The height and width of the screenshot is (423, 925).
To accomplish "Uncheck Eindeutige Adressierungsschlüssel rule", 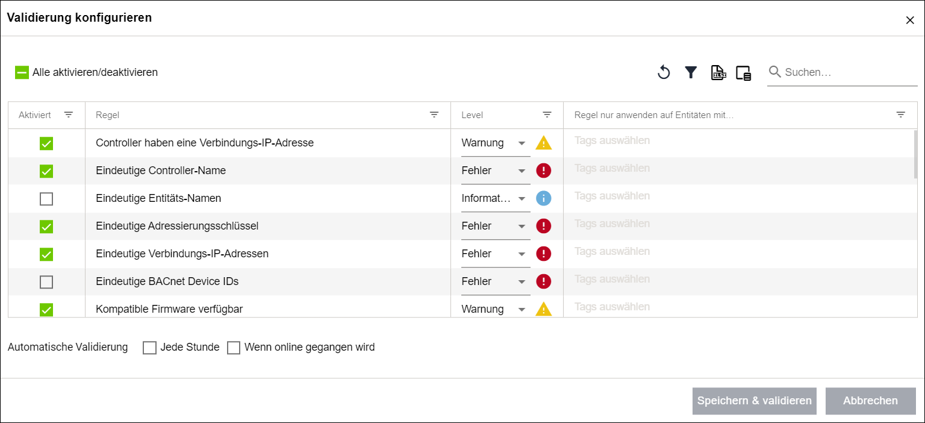I will [x=46, y=227].
